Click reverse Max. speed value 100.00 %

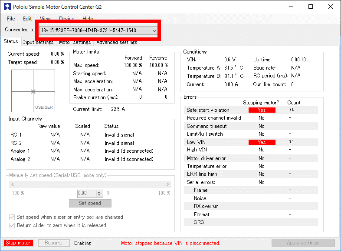(158, 65)
